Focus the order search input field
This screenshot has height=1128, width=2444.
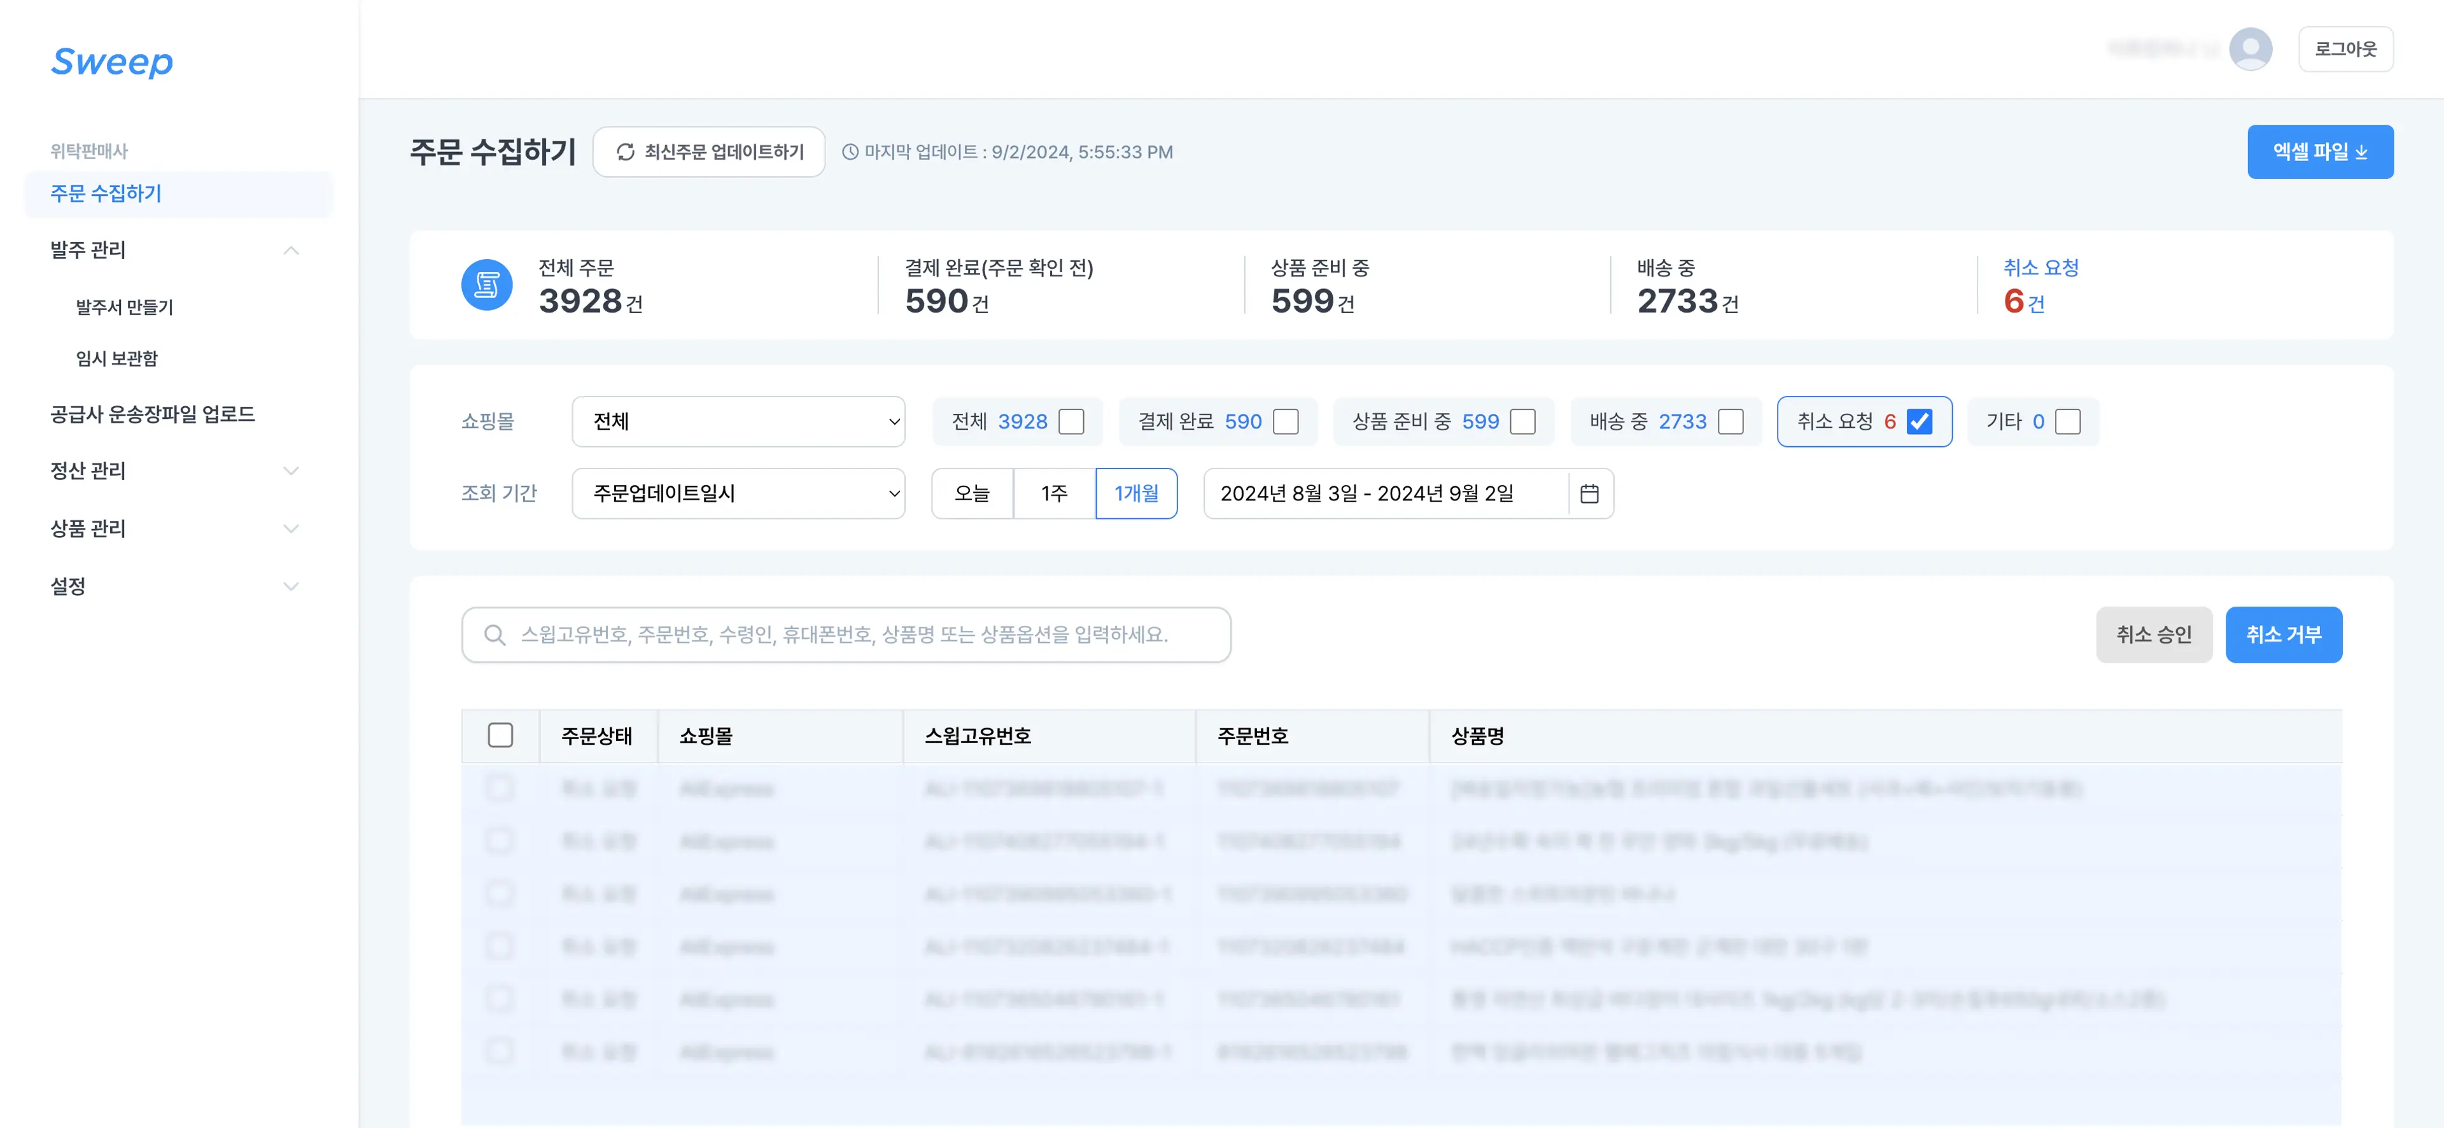846,635
